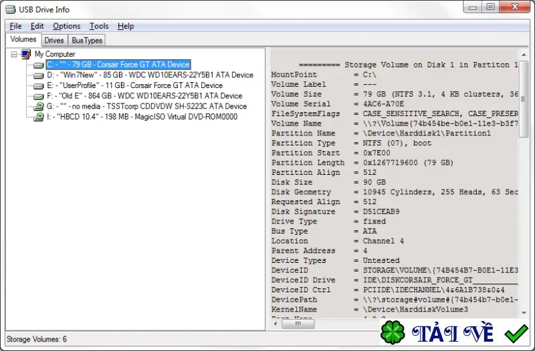Switch to the Volumes tab
The image size is (535, 351).
23,39
